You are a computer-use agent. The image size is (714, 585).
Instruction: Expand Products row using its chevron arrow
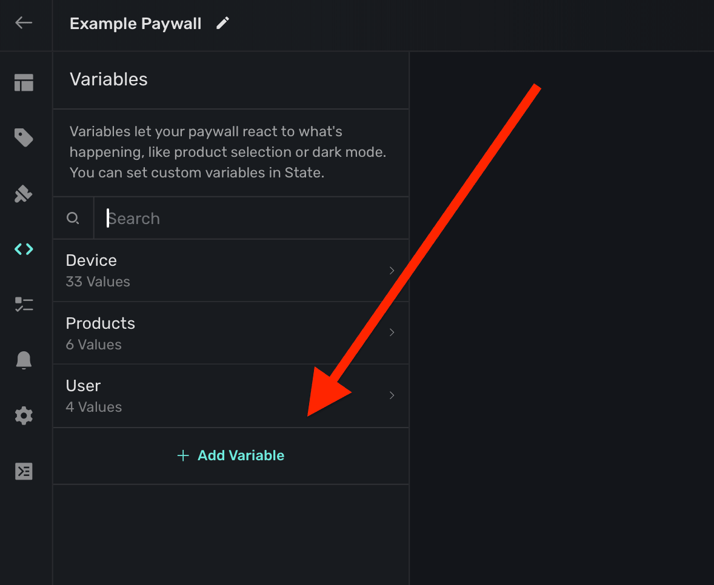point(392,332)
